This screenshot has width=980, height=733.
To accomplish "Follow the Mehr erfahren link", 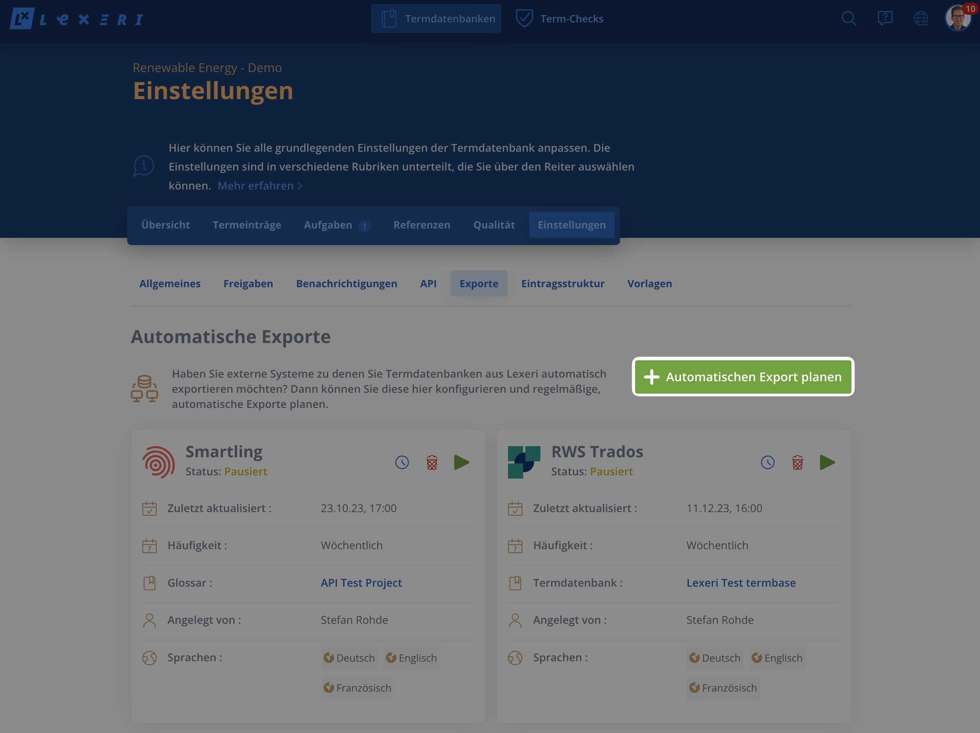I will (260, 186).
